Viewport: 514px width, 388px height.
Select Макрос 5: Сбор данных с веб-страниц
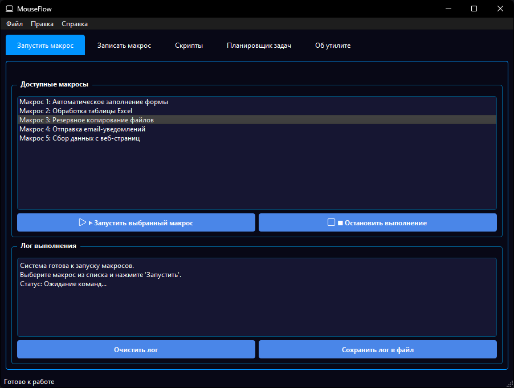pos(80,138)
